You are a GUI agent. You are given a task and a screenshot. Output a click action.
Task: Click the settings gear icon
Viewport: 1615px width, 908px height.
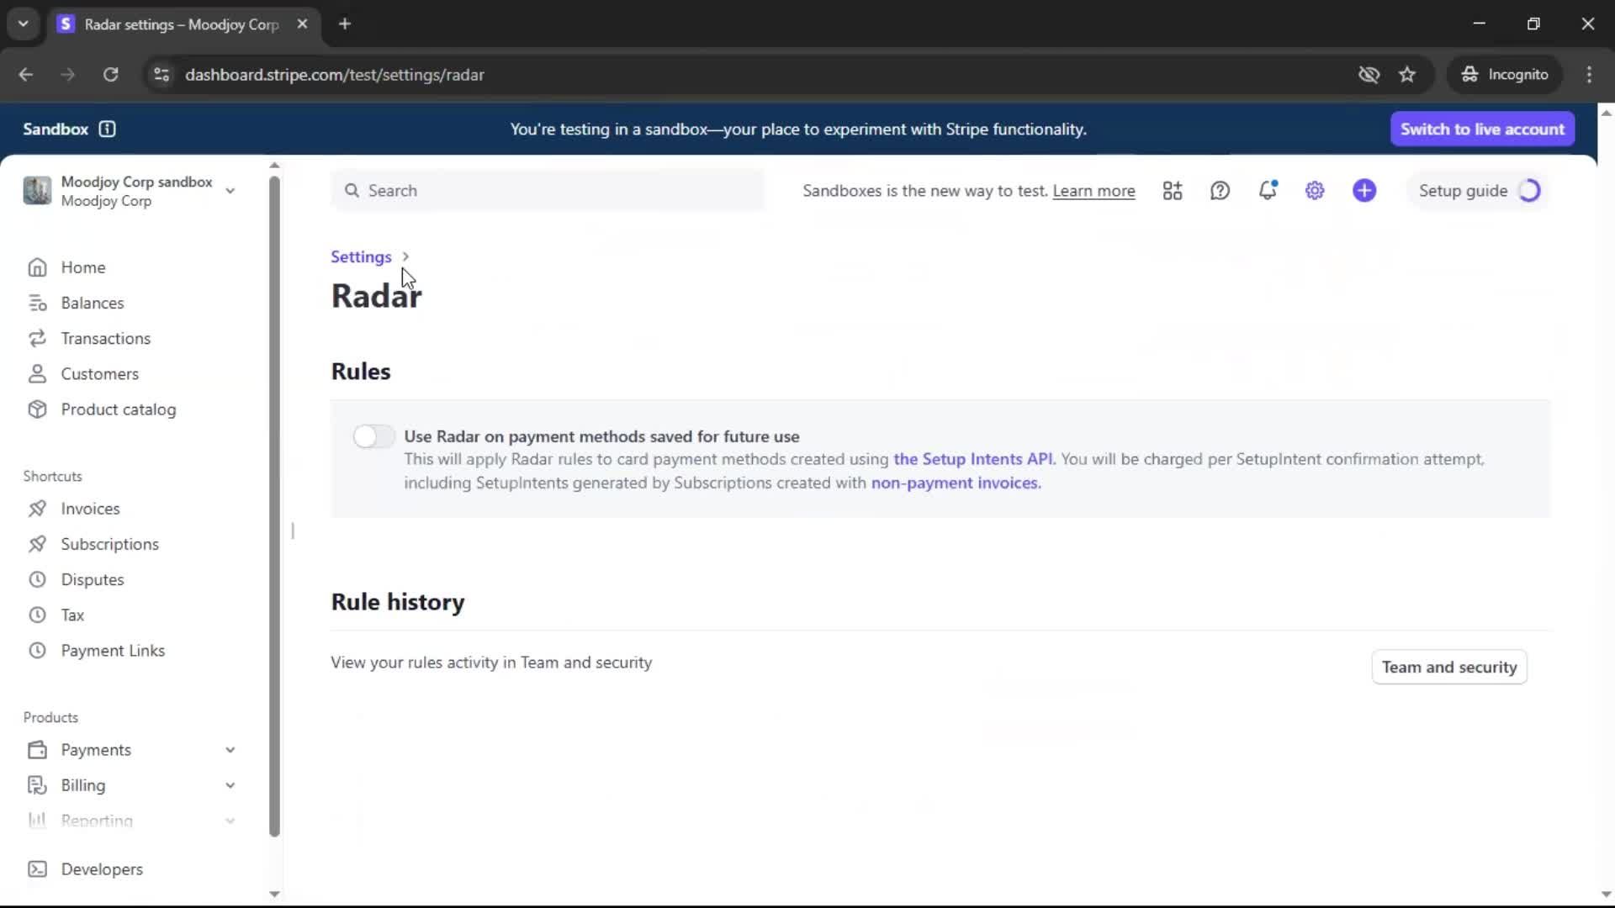pyautogui.click(x=1315, y=191)
